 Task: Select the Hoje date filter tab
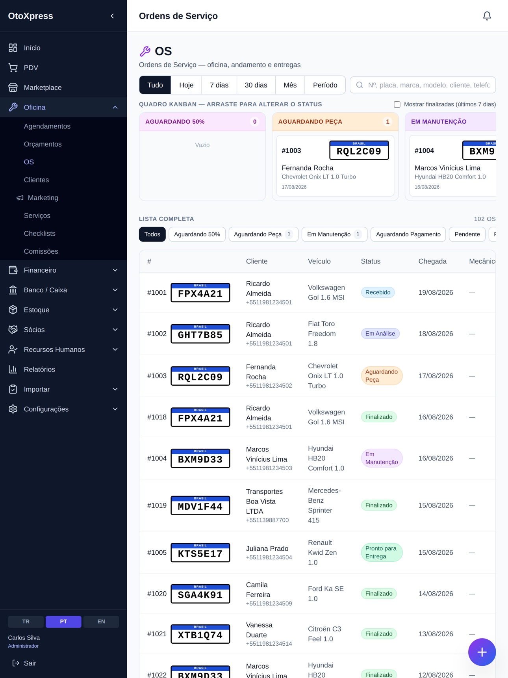pyautogui.click(x=186, y=85)
